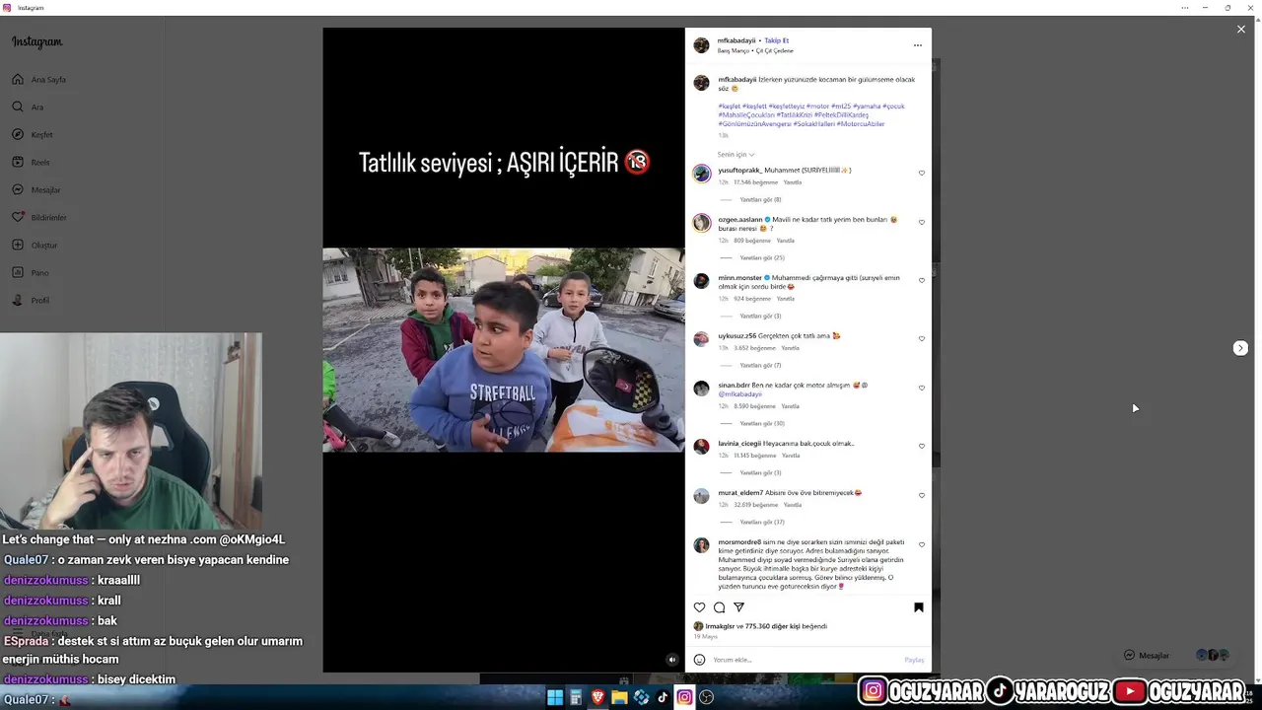This screenshot has width=1262, height=710.
Task: Expand Yanıtları gör (8) replies
Action: click(x=760, y=199)
